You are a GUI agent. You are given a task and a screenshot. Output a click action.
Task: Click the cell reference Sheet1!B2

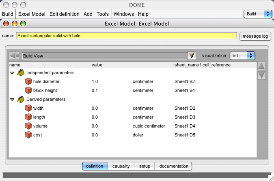tap(185, 81)
